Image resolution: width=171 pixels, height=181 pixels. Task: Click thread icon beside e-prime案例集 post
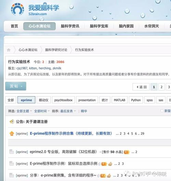(12, 175)
